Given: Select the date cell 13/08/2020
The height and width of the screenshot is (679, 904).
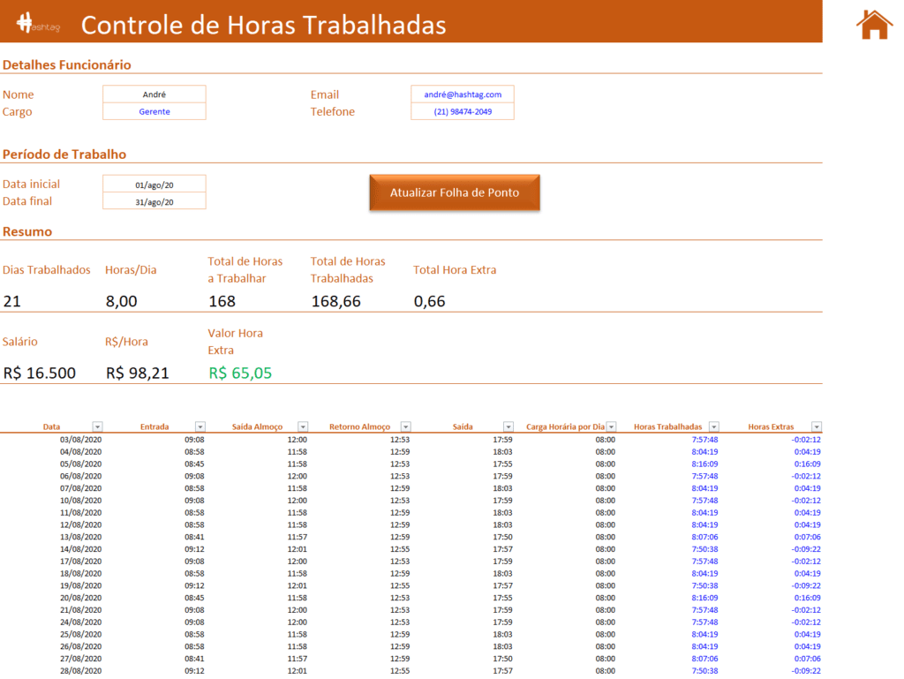Looking at the screenshot, I should (80, 537).
